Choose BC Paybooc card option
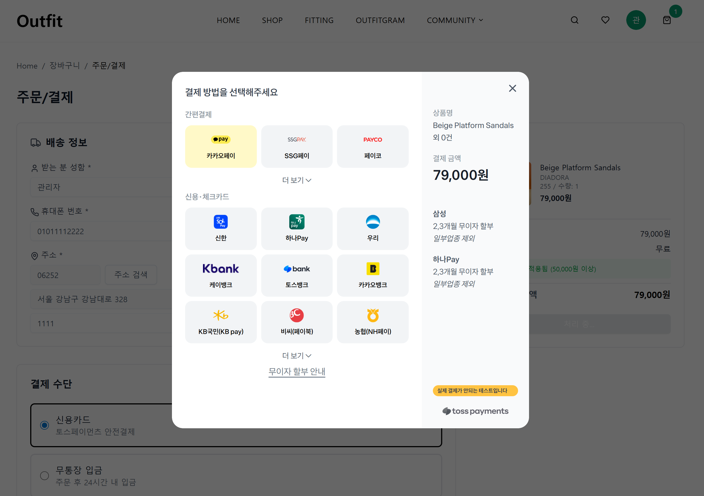Viewport: 704px width, 496px height. pos(296,322)
